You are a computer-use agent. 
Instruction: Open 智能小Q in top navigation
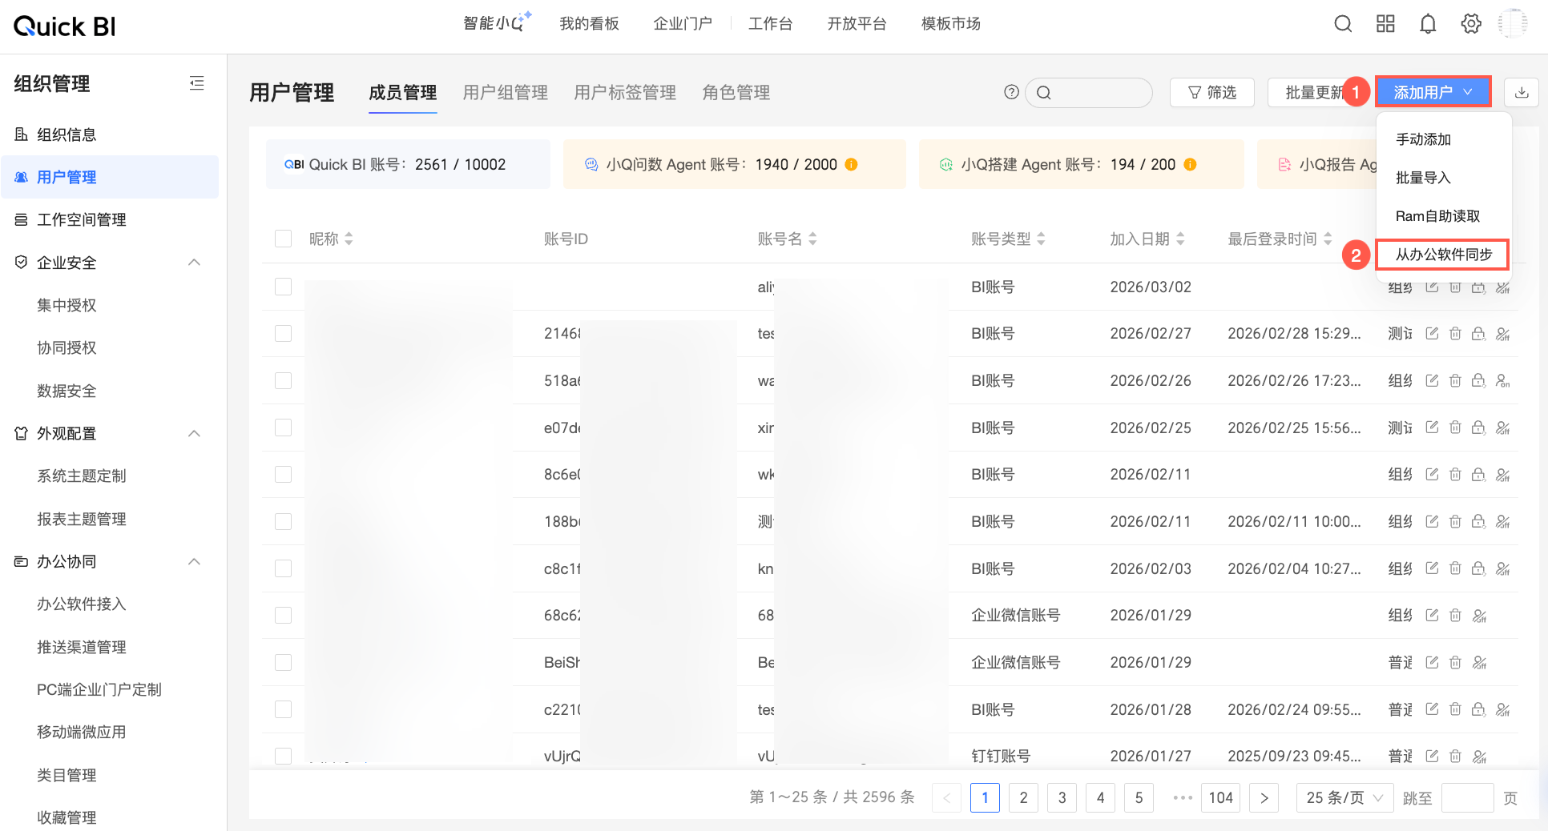[x=497, y=23]
